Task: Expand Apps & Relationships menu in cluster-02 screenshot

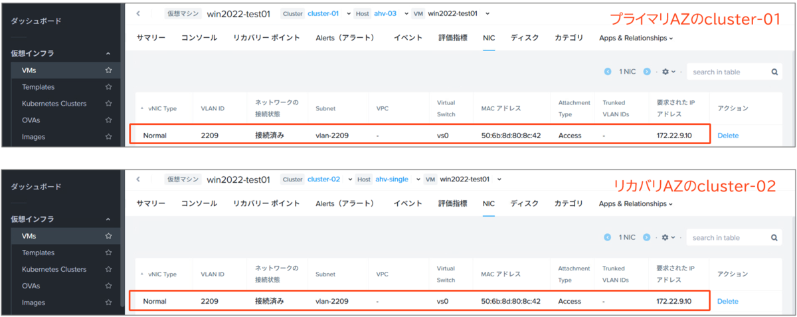Action: (636, 203)
